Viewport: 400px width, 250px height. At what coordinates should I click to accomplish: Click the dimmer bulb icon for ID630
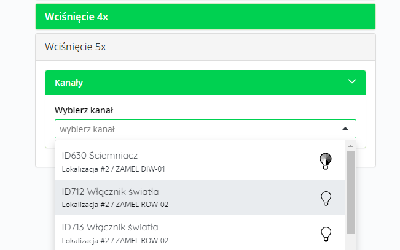(326, 161)
